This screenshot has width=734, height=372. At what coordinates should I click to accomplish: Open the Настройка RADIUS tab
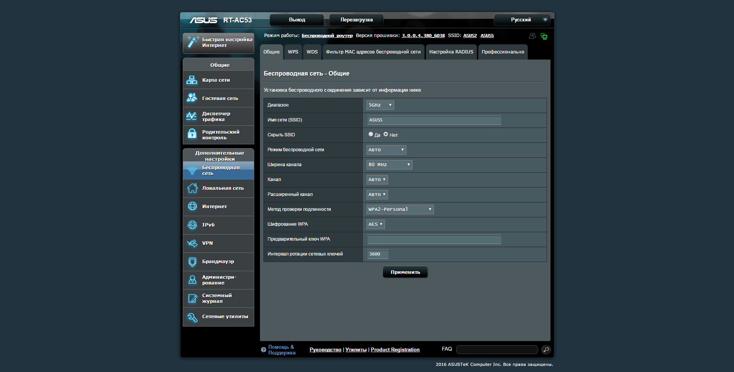pyautogui.click(x=451, y=52)
